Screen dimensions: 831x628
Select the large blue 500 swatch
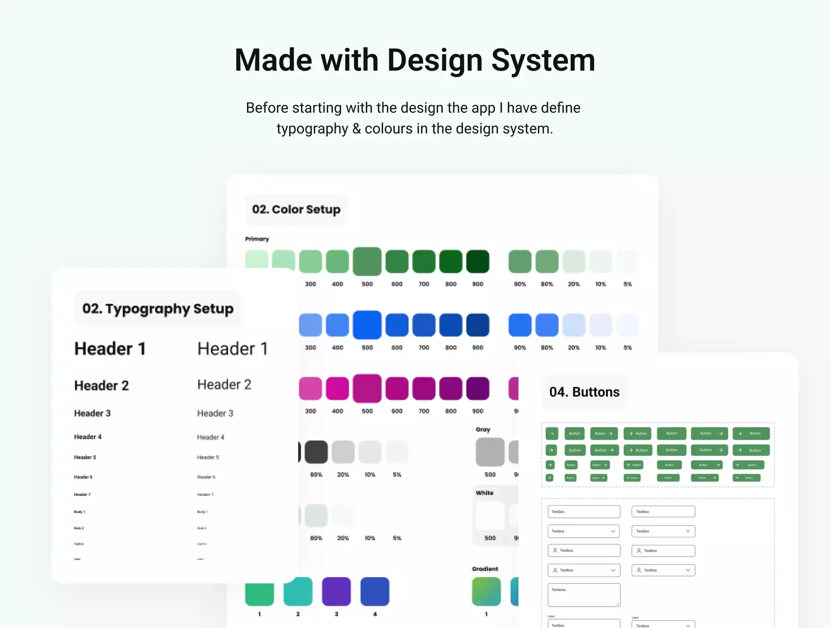point(367,325)
